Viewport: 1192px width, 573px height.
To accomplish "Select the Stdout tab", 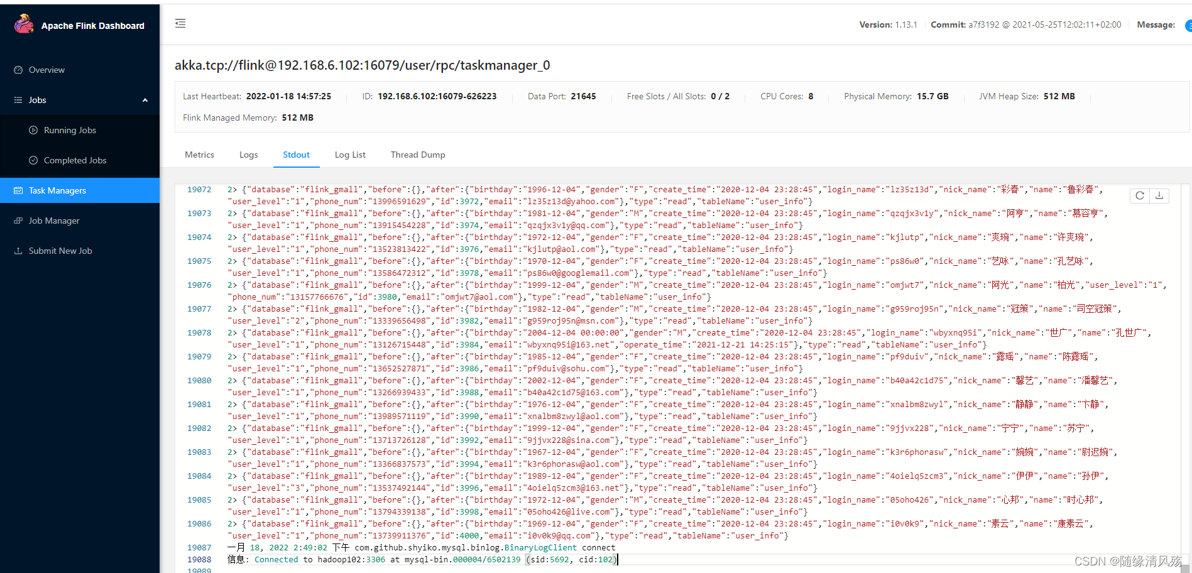I will pos(296,155).
